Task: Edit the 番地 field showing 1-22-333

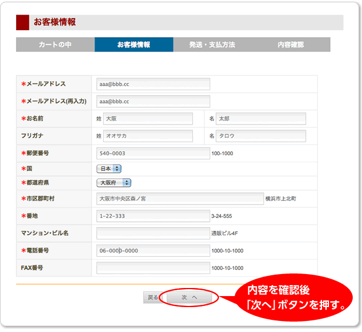Action: coord(153,216)
